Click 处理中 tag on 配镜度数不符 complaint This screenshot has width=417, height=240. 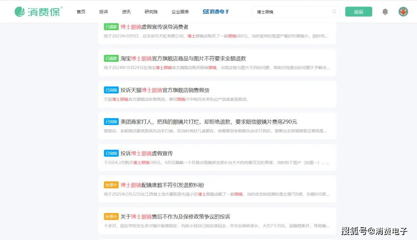click(x=111, y=185)
